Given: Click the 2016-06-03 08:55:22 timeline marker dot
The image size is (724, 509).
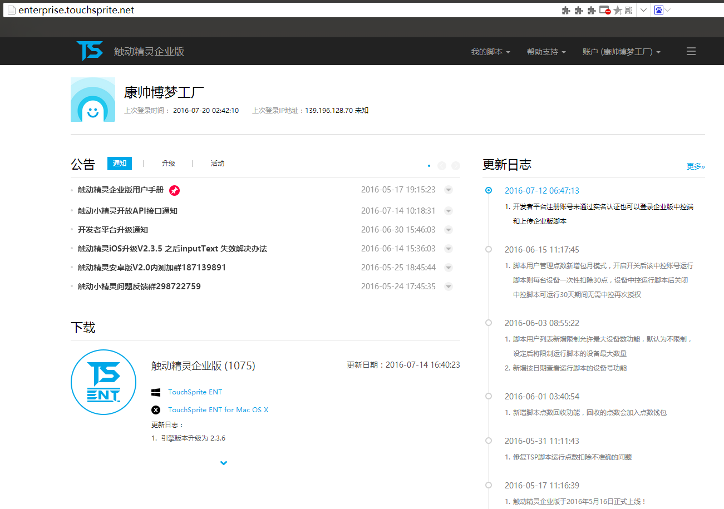Looking at the screenshot, I should pyautogui.click(x=489, y=323).
